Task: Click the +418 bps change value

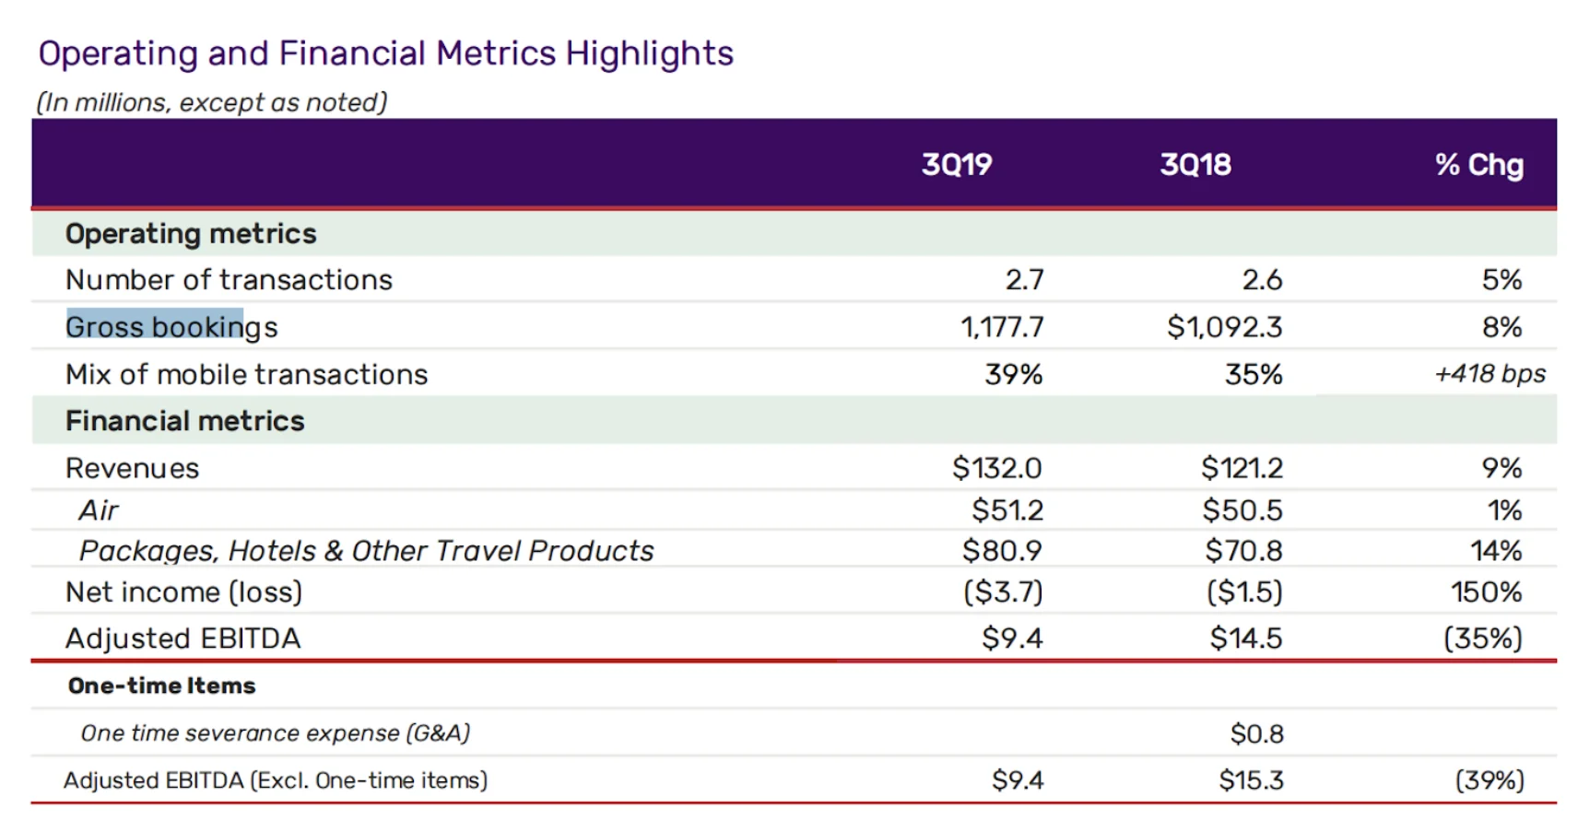Action: pyautogui.click(x=1489, y=374)
